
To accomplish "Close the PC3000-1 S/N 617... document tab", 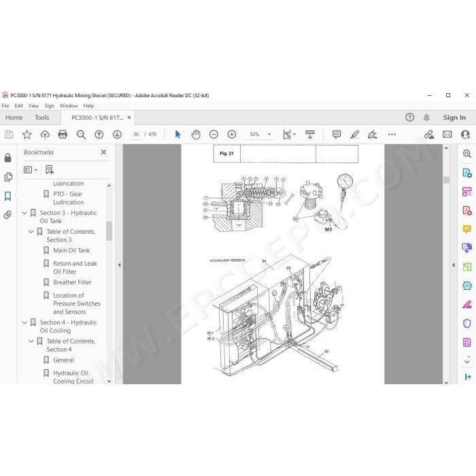I will (x=129, y=118).
